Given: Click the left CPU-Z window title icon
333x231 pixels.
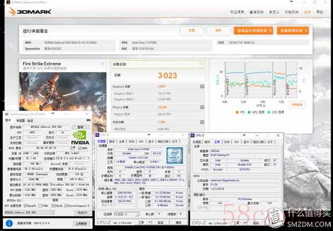Looking at the screenshot, I should [98, 135].
